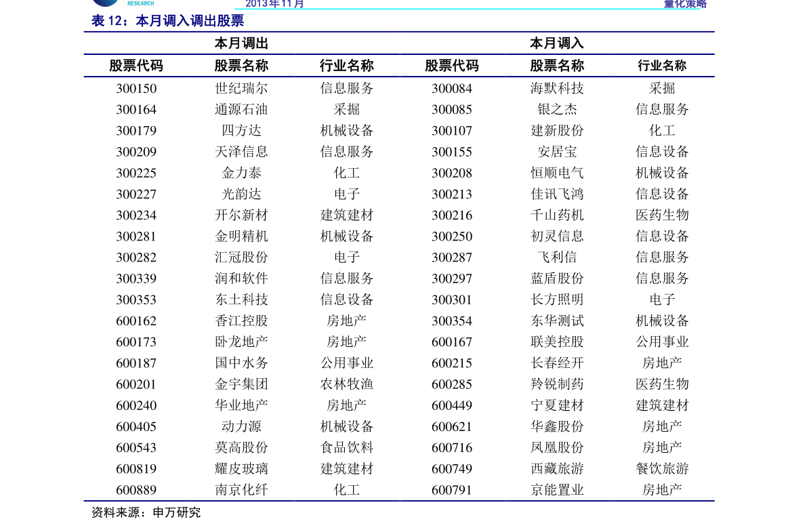Click the 本月调入 column group header
This screenshot has height=532, width=807.
pos(557,43)
